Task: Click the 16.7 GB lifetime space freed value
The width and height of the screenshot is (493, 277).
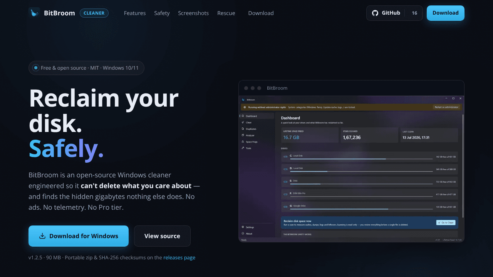Action: tap(291, 137)
